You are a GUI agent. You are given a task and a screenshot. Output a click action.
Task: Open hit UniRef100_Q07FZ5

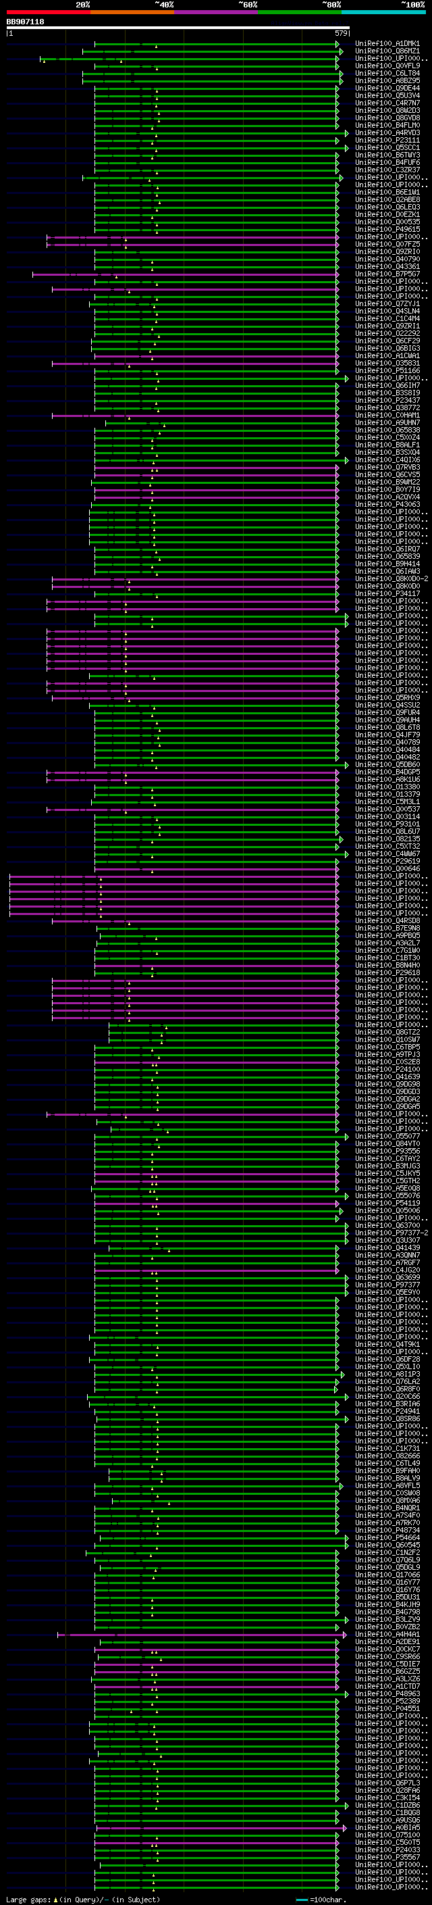pos(387,244)
